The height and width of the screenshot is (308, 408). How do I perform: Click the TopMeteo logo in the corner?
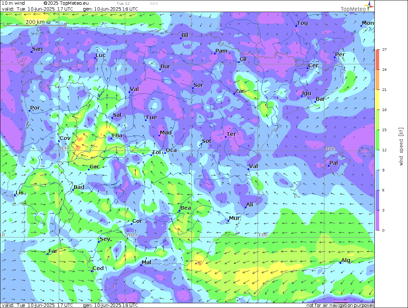(x=357, y=6)
